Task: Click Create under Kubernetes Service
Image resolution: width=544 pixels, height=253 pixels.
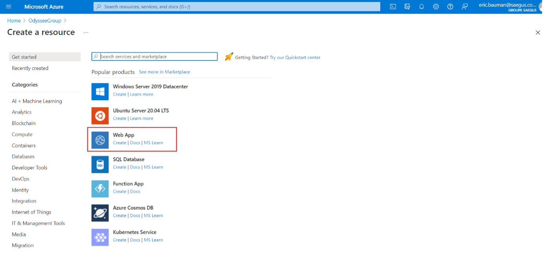Action: [x=119, y=240]
